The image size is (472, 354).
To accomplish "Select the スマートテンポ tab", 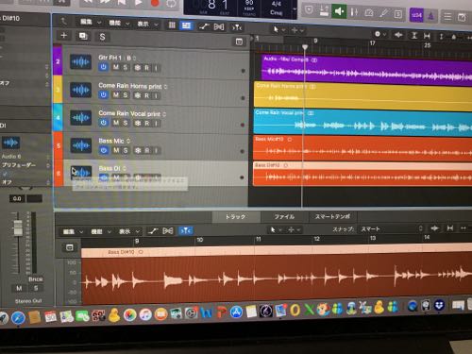I will coord(332,216).
